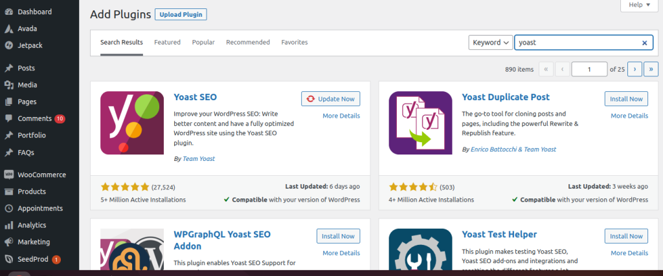Expand the Help panel
The height and width of the screenshot is (276, 663).
point(639,5)
